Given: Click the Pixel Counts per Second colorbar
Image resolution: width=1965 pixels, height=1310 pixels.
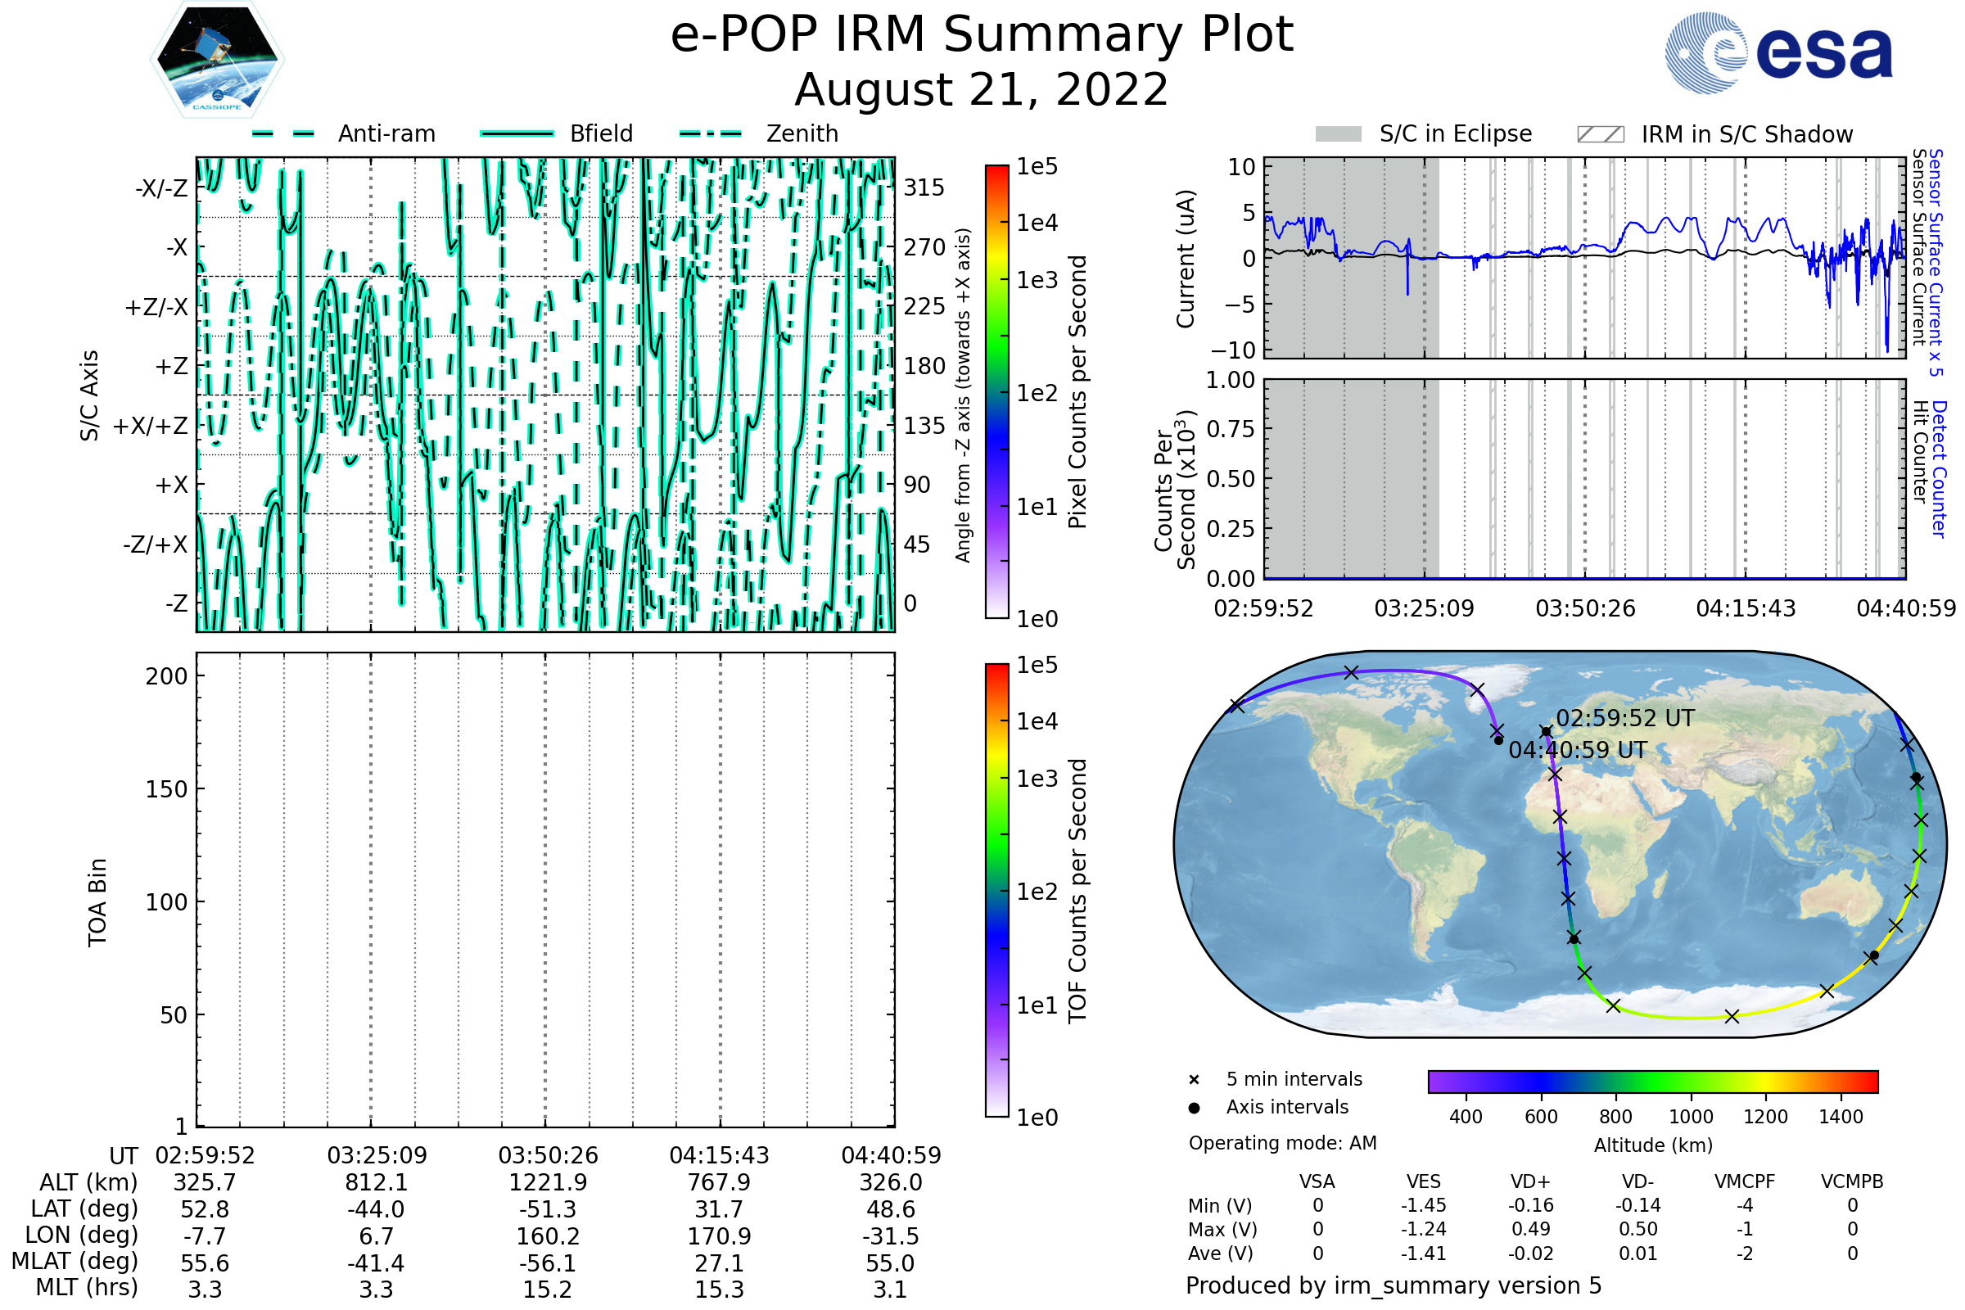Looking at the screenshot, I should coord(996,392).
